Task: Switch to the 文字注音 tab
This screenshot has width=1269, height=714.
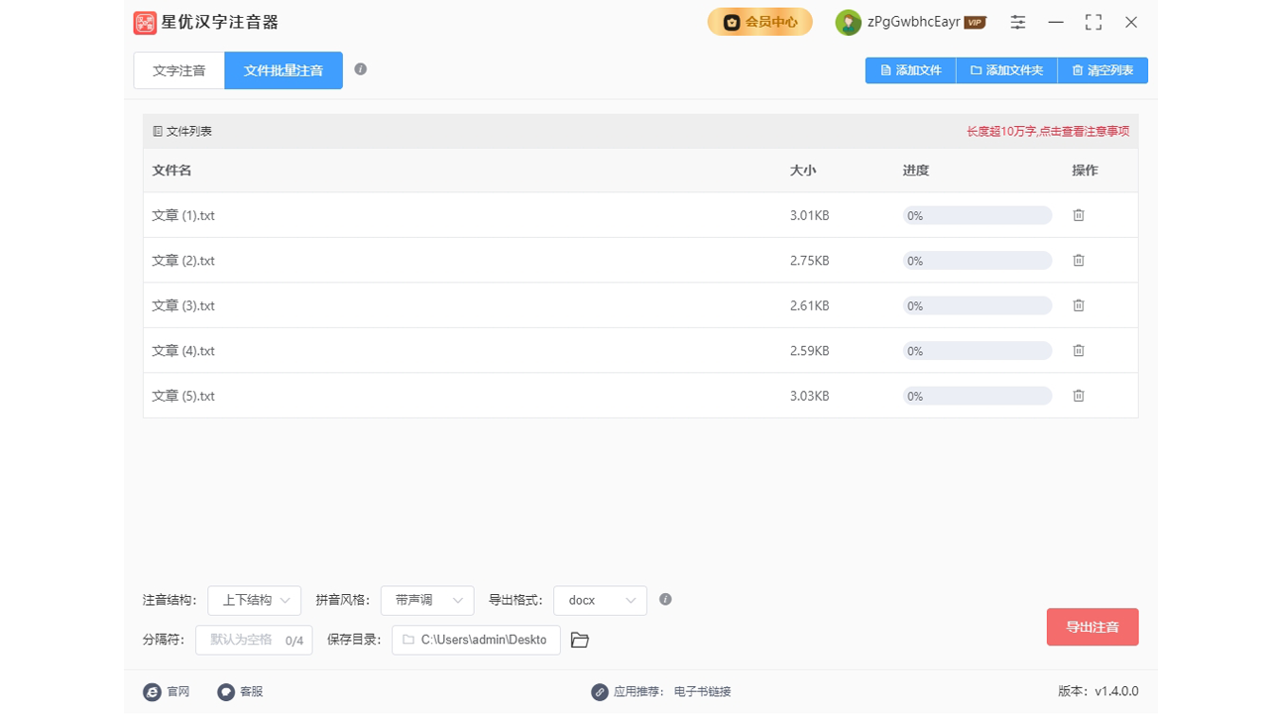Action: (178, 69)
